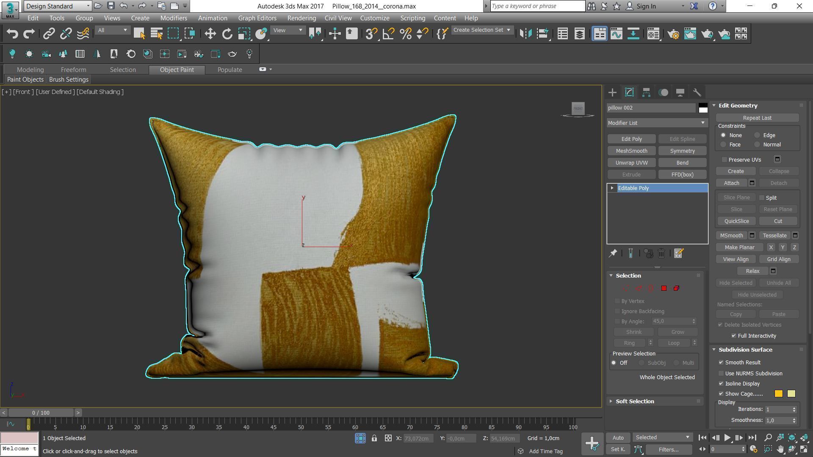Open Create Selection Set dropdown
This screenshot has height=457, width=813.
pos(482,30)
